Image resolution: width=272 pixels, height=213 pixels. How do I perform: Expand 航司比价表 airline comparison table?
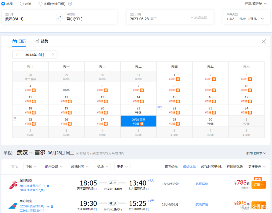point(256,153)
